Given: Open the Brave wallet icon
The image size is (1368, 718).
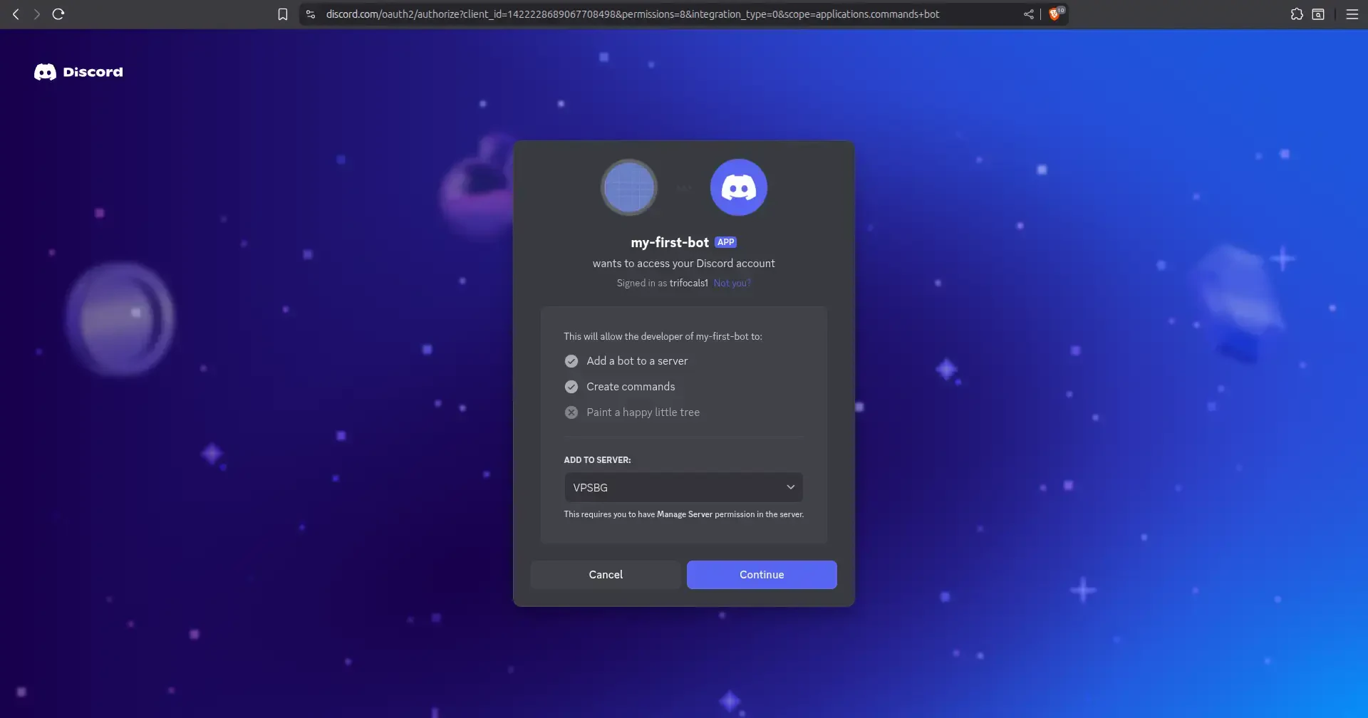Looking at the screenshot, I should (1318, 14).
